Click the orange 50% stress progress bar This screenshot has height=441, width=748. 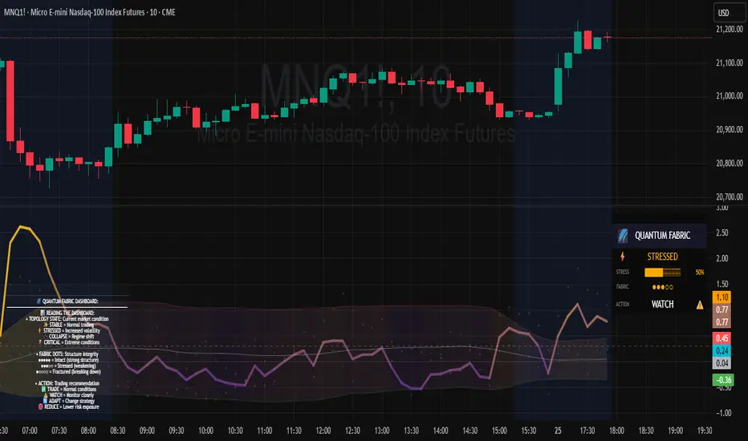[663, 273]
